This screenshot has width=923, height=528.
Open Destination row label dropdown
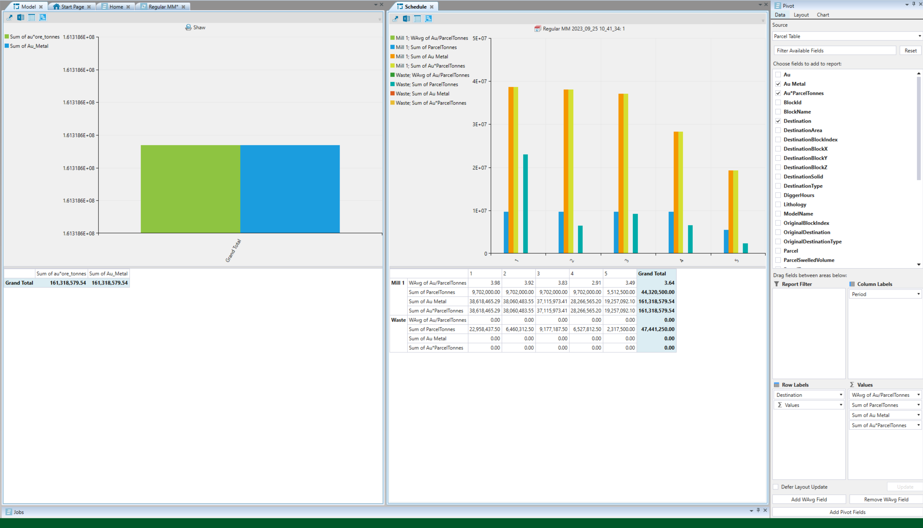coord(840,395)
